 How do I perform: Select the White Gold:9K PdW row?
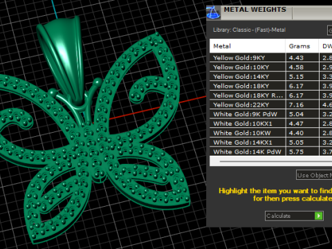click(271, 114)
